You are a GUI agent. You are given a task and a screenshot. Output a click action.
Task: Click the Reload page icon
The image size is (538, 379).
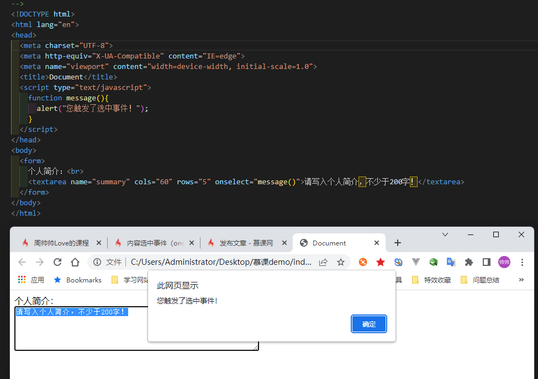coord(57,262)
